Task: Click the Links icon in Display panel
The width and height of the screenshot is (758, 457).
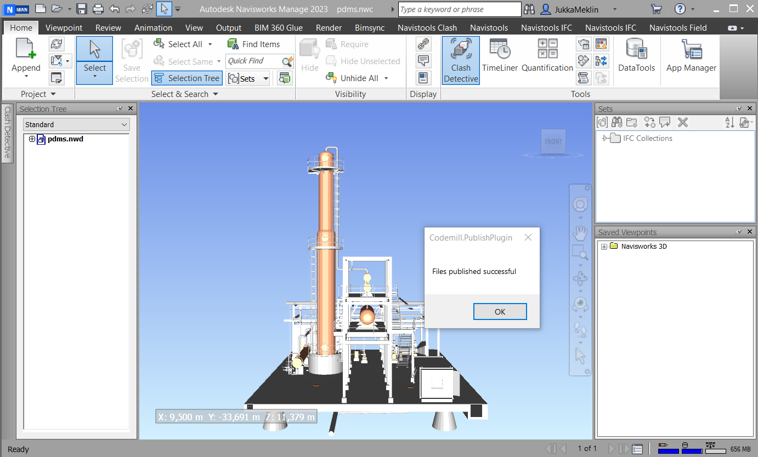Action: point(423,44)
